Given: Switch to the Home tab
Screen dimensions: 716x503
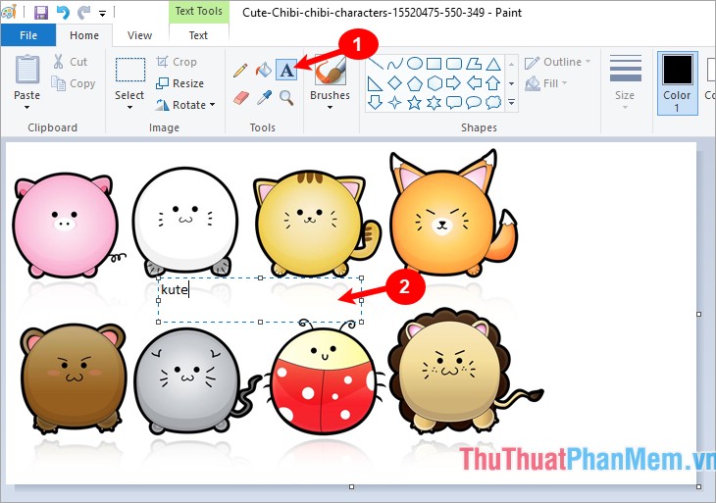Looking at the screenshot, I should click(84, 35).
